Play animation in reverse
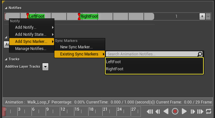 click(166, 112)
